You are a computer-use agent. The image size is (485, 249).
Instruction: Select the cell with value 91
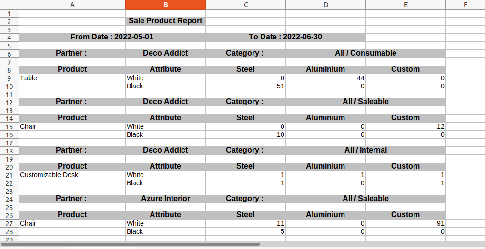click(x=405, y=223)
